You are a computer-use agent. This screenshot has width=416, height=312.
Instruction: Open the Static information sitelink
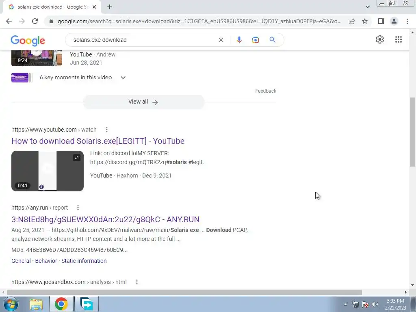84,261
